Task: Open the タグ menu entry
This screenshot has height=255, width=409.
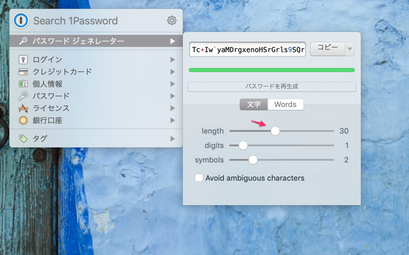Action: point(96,139)
